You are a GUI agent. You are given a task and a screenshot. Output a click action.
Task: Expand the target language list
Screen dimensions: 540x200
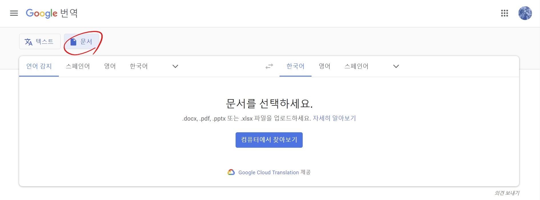click(x=396, y=66)
